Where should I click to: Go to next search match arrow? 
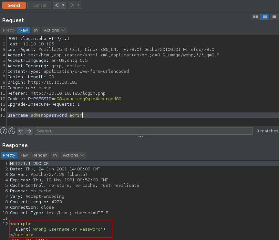pos(29,131)
